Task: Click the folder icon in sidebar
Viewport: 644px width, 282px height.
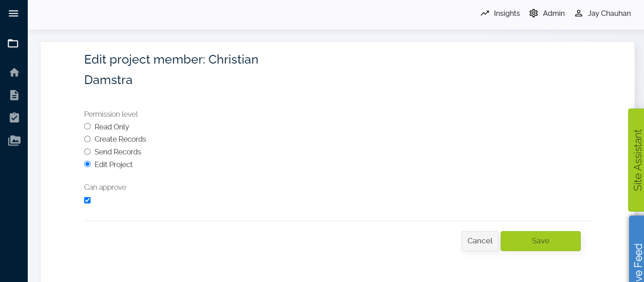Action: (x=13, y=44)
